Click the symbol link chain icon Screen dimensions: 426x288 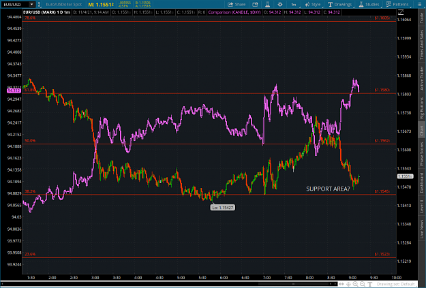pyautogui.click(x=39, y=4)
